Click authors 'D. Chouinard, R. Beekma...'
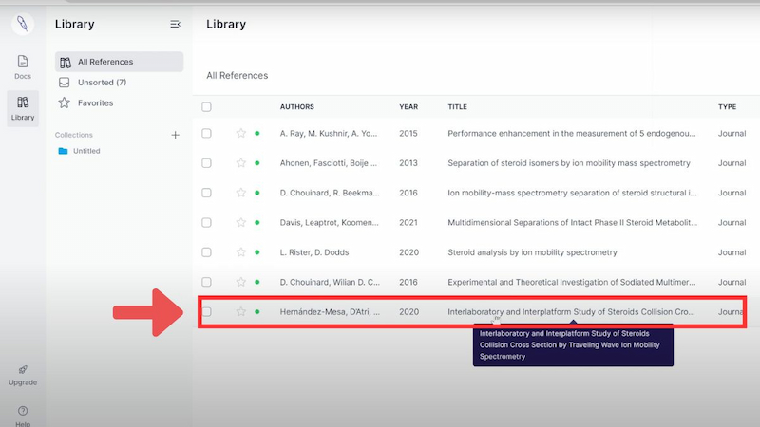The width and height of the screenshot is (760, 427). tap(330, 193)
